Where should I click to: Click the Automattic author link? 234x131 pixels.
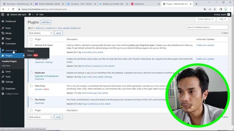click(87, 52)
